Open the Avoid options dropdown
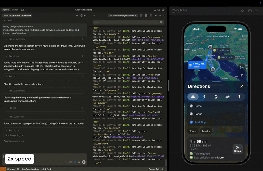The width and height of the screenshot is (263, 171). (x=206, y=131)
